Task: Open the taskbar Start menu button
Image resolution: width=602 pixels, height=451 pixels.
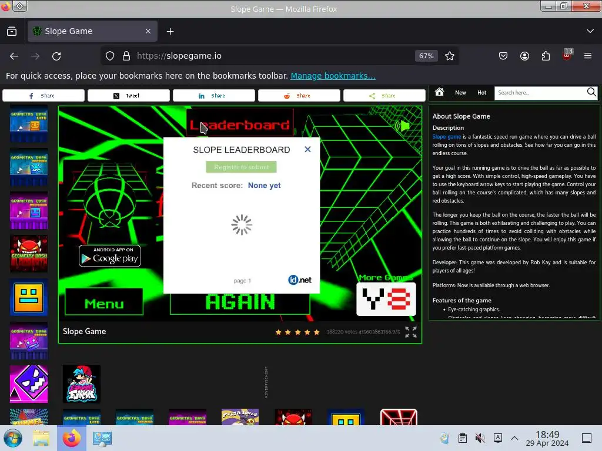Action: [x=13, y=438]
